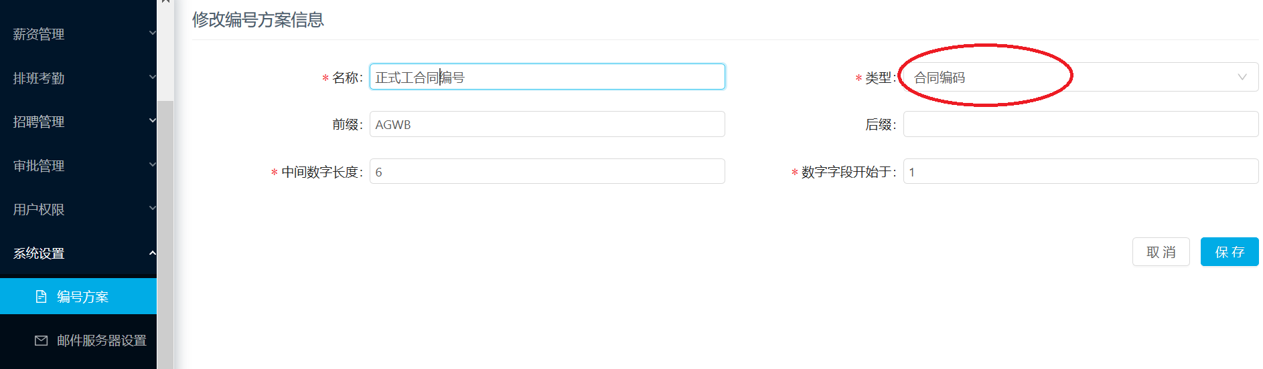
Task: Click the 中间数字长度 input field
Action: click(547, 171)
